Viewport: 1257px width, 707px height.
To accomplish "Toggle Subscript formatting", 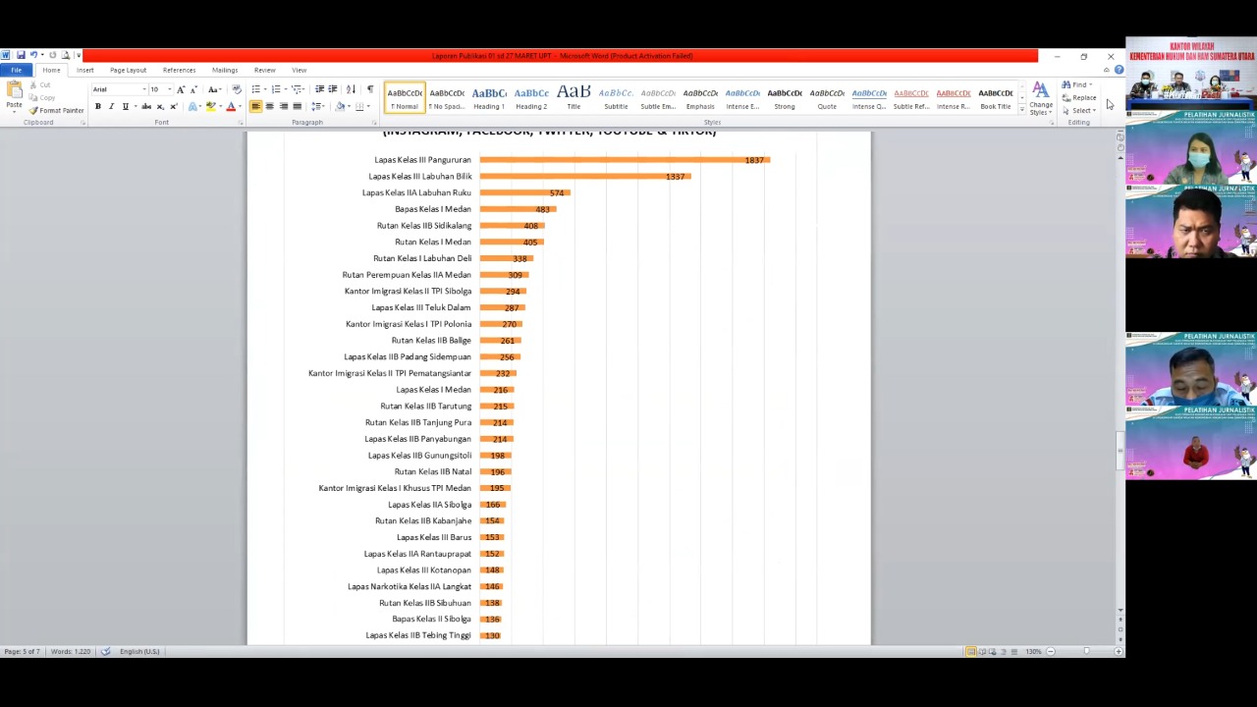I will point(160,106).
